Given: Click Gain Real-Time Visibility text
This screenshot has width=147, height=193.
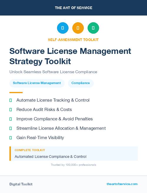Looking at the screenshot, I should [40, 138].
